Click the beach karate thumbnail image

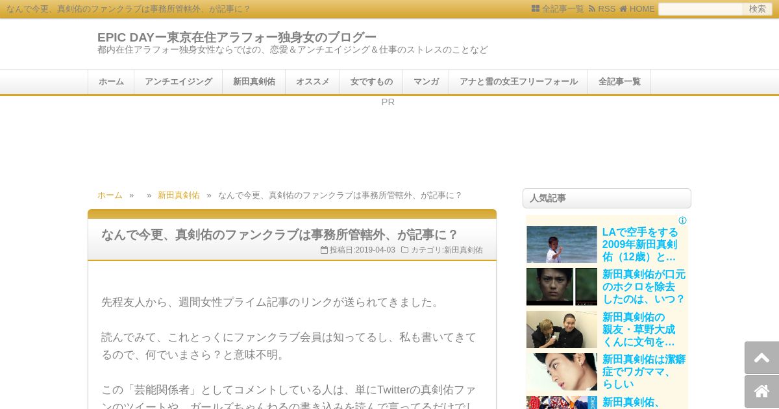(x=562, y=244)
